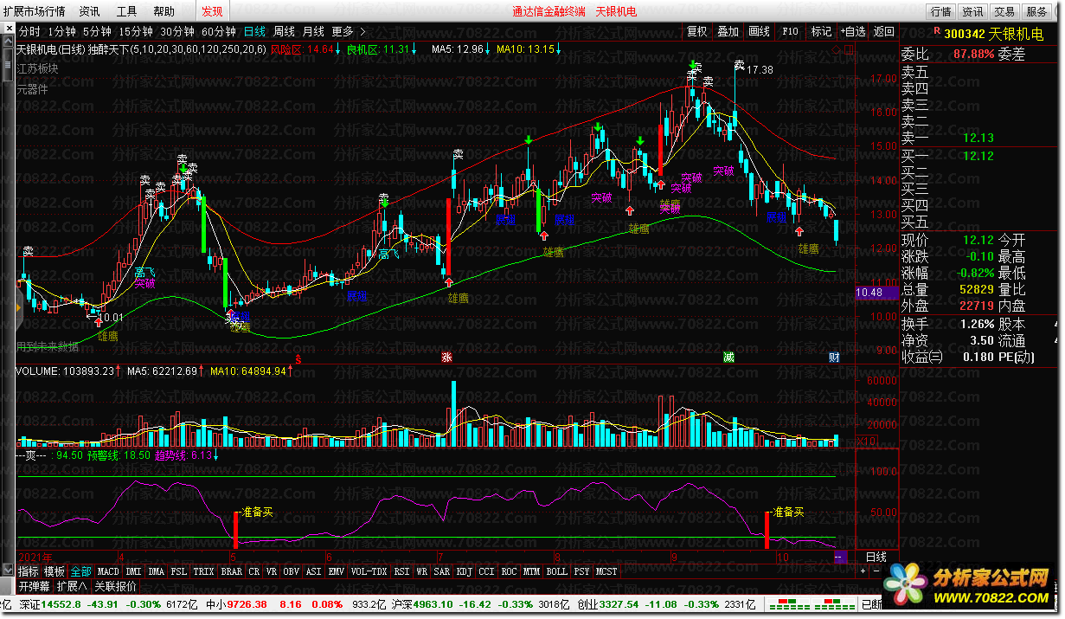
Task: Open the 帮助 menu
Action: click(163, 11)
